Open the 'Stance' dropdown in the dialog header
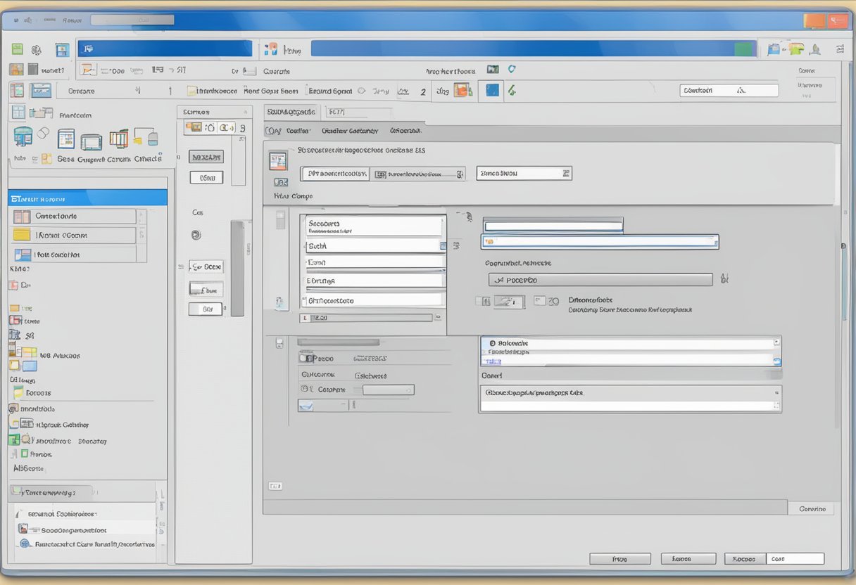856x585 pixels. coord(524,173)
